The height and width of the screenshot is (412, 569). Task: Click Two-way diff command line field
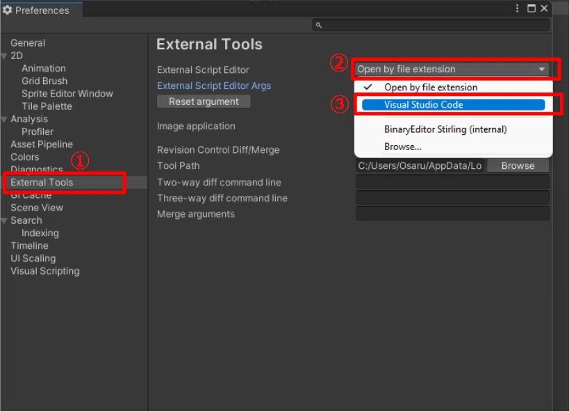pos(452,182)
